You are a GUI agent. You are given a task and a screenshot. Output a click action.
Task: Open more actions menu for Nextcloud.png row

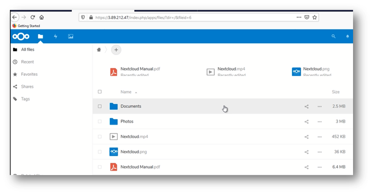pos(320,152)
